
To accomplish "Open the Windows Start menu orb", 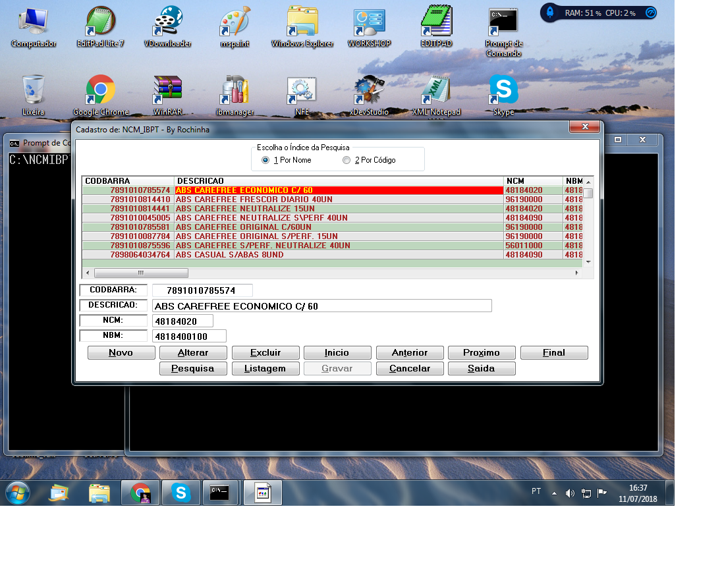I will [x=17, y=493].
